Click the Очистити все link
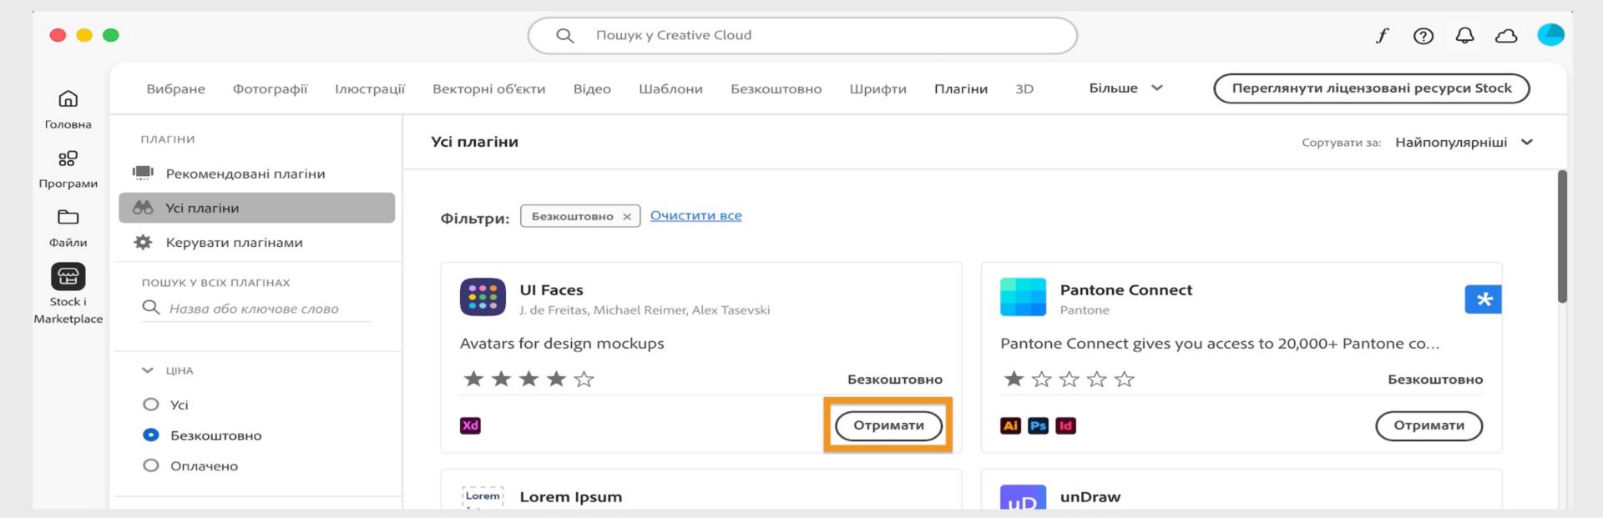Viewport: 1603px width, 518px height. (x=695, y=216)
